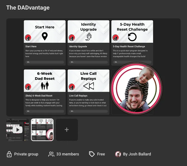The image size is (187, 166).
Task: Click the circular reset arrow icon
Action: tap(132, 37)
